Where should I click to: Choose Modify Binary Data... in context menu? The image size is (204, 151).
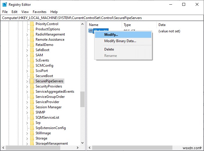point(123,41)
